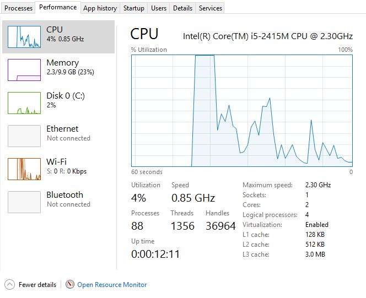Switch to the Processes tab
This screenshot has height=298, width=366.
pos(18,8)
